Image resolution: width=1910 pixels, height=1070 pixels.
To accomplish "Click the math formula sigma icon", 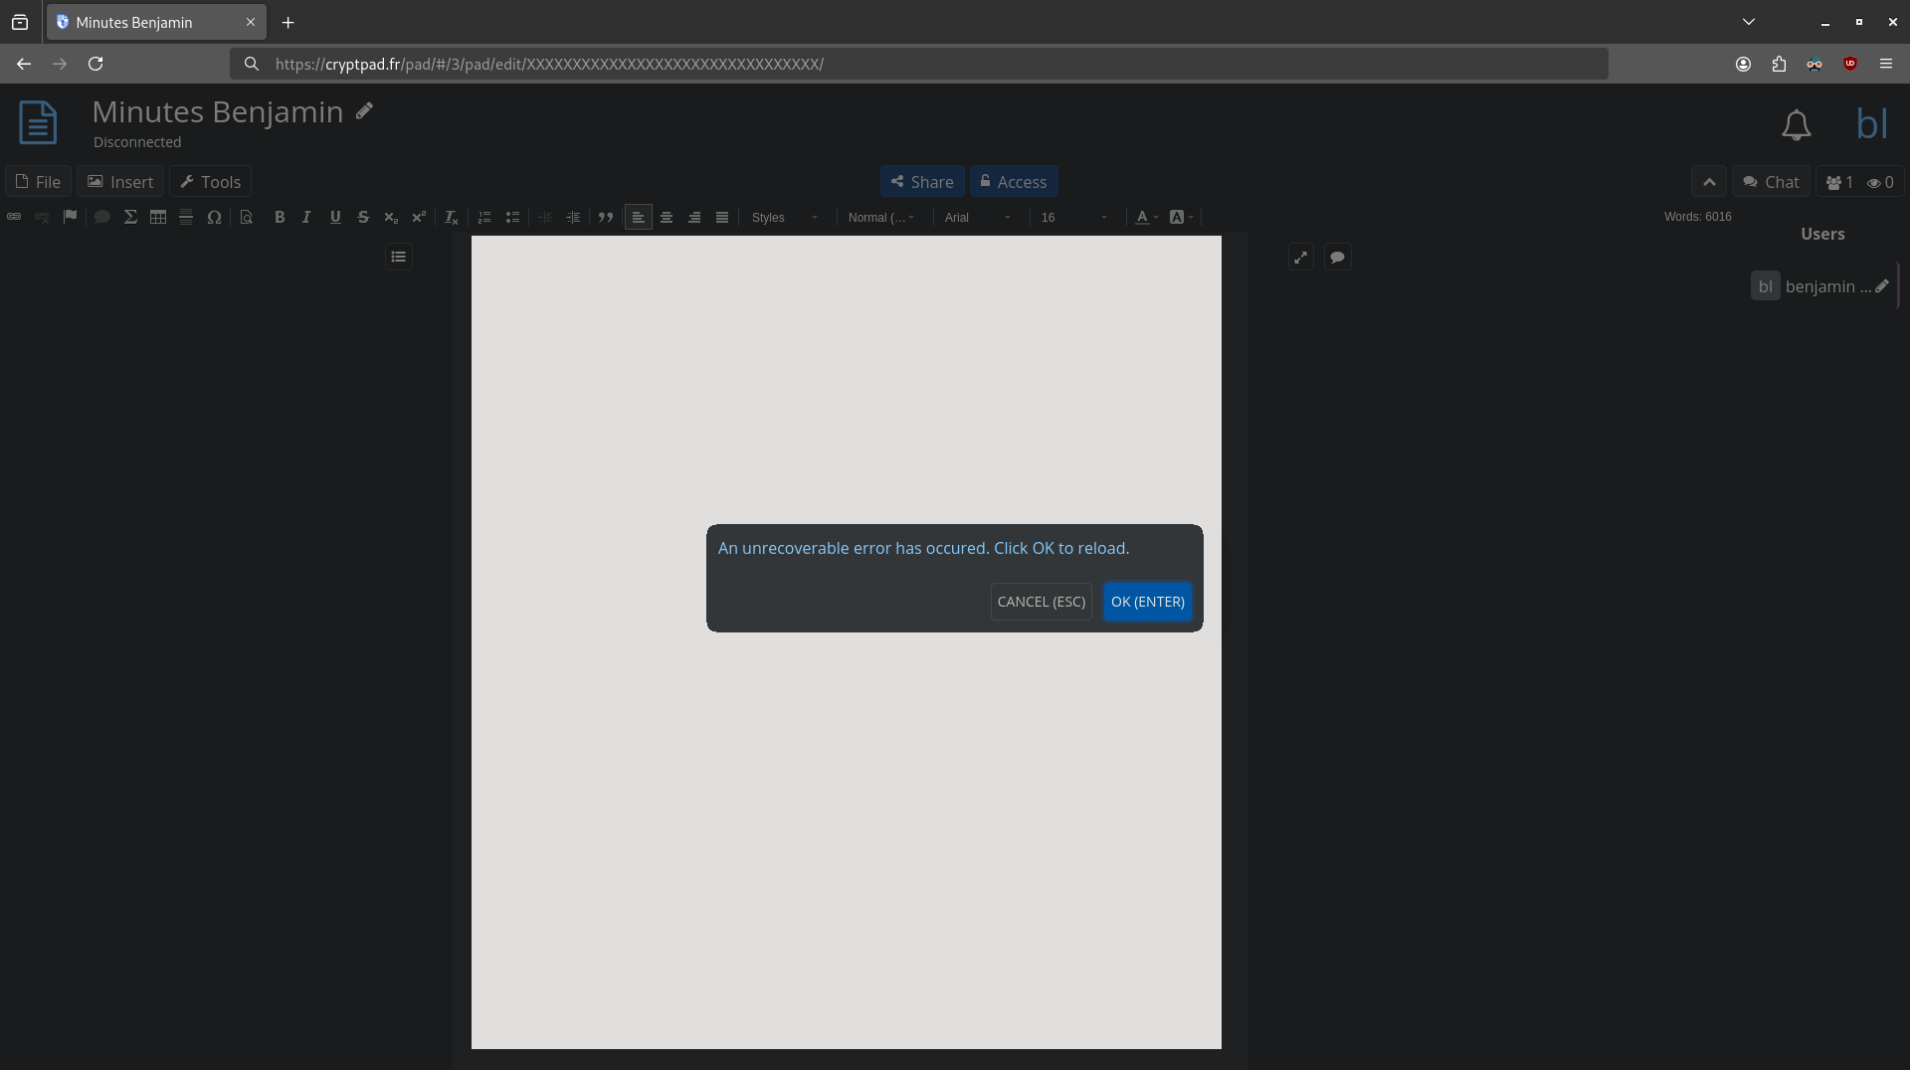I will [130, 217].
